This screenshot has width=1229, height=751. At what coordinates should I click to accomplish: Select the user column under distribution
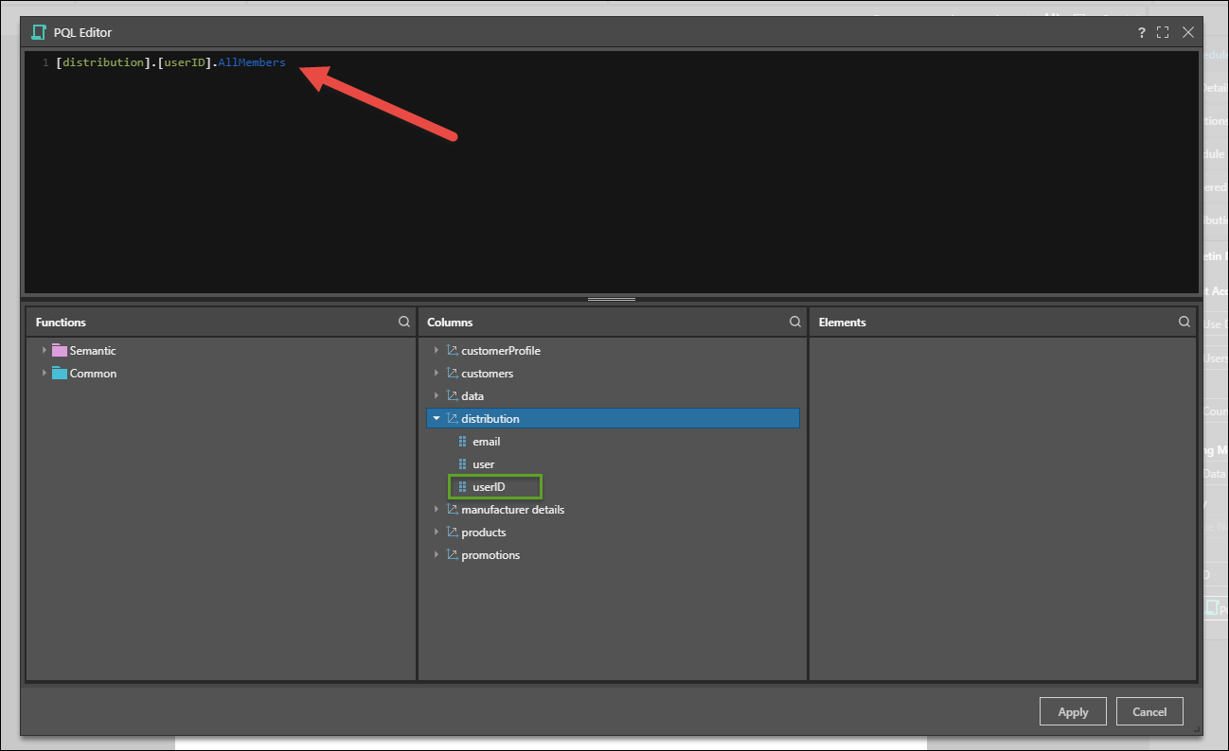(483, 464)
